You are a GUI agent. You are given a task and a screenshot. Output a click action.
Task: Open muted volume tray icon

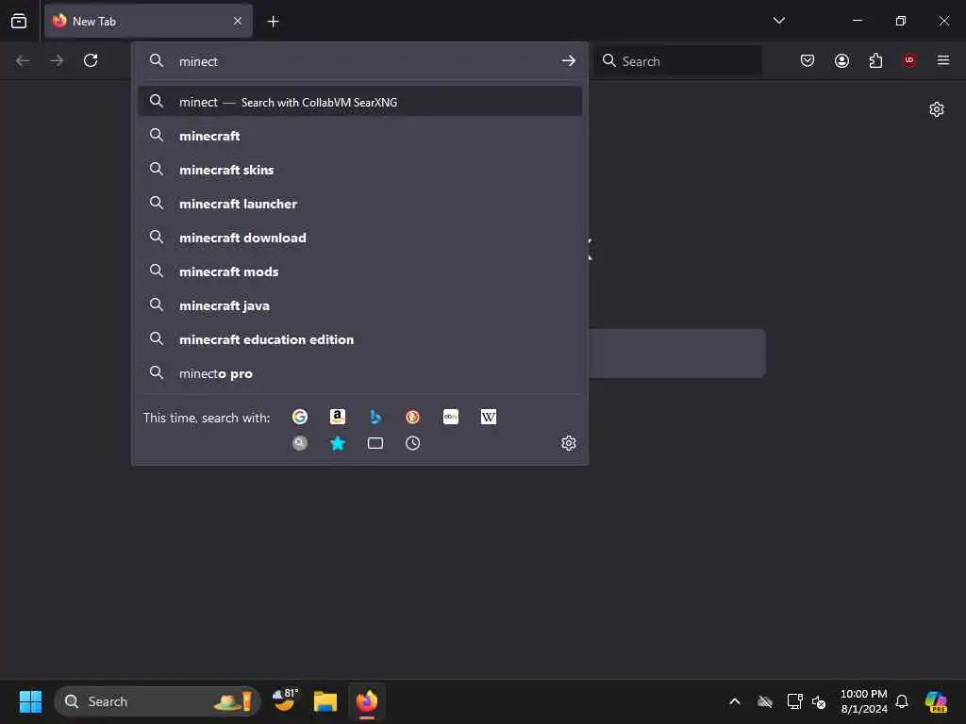819,701
